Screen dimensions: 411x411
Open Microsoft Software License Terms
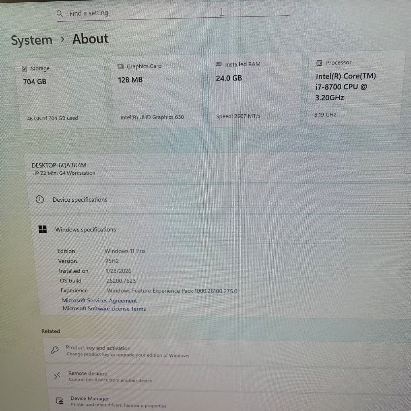tap(104, 309)
